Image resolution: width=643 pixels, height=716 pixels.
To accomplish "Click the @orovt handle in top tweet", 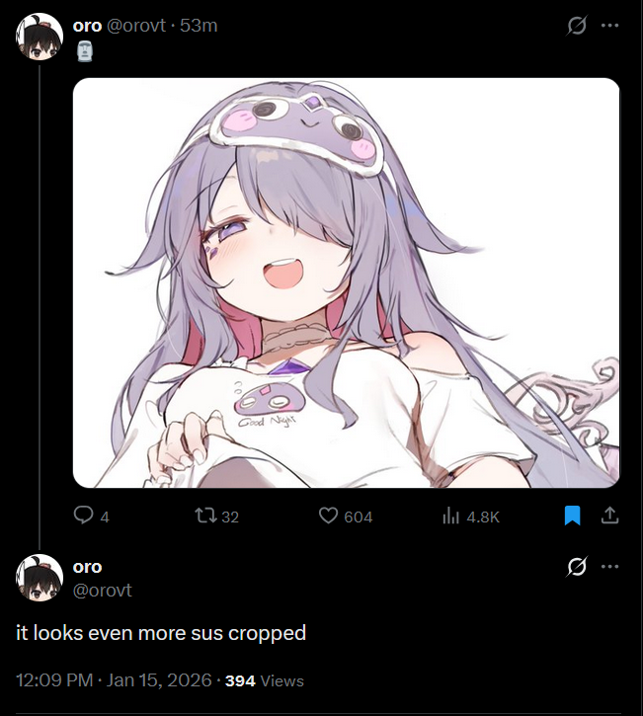I will click(x=136, y=26).
